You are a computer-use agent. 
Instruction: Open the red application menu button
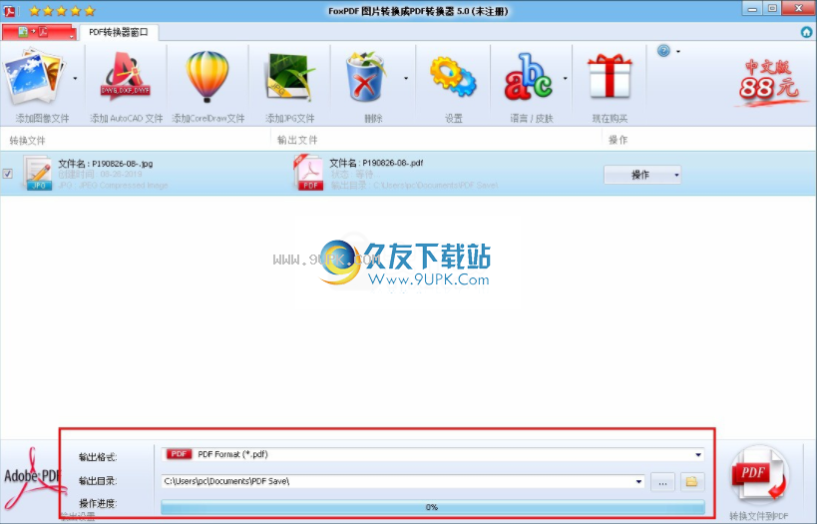pyautogui.click(x=39, y=32)
